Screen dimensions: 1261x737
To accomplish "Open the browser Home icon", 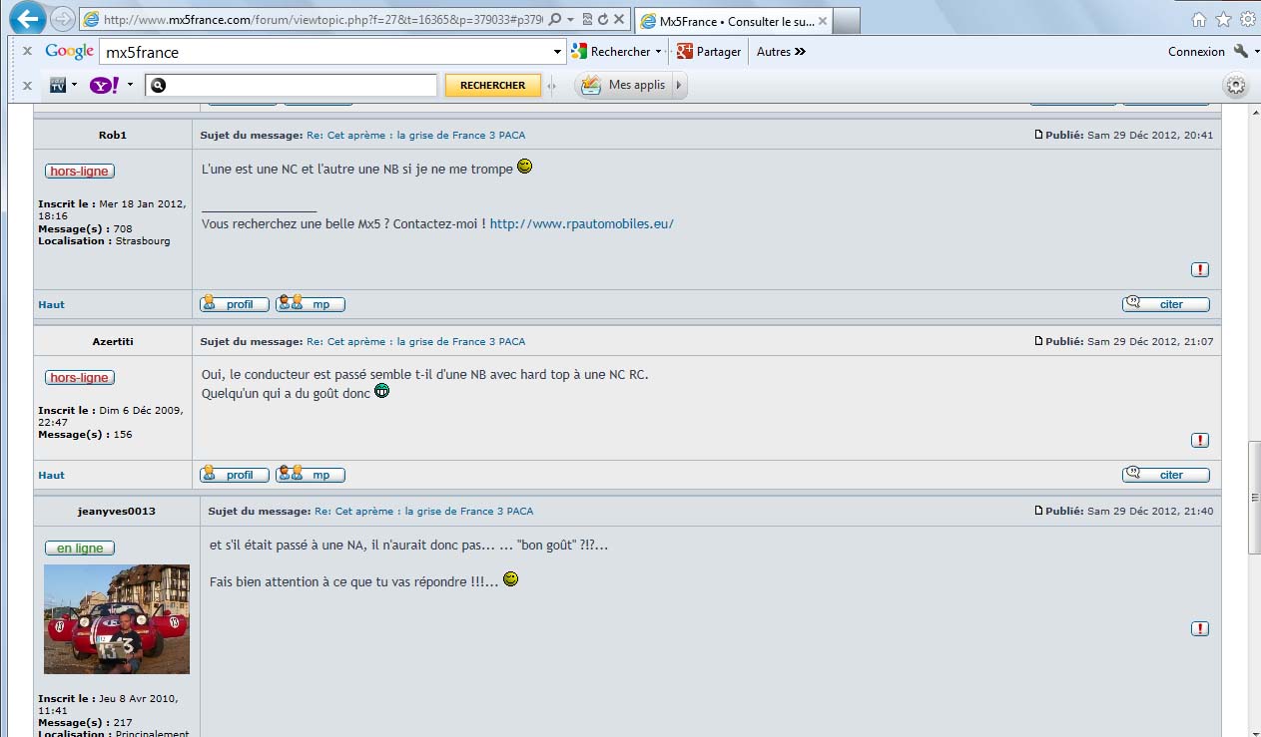I will click(x=1199, y=19).
